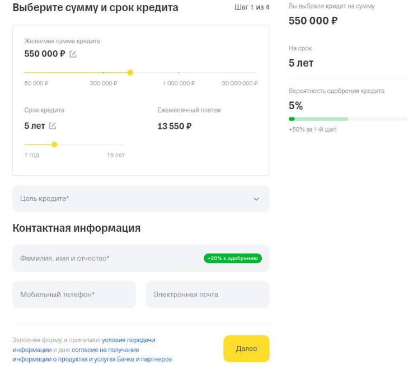Click the approval probability progress bar

pyautogui.click(x=348, y=119)
